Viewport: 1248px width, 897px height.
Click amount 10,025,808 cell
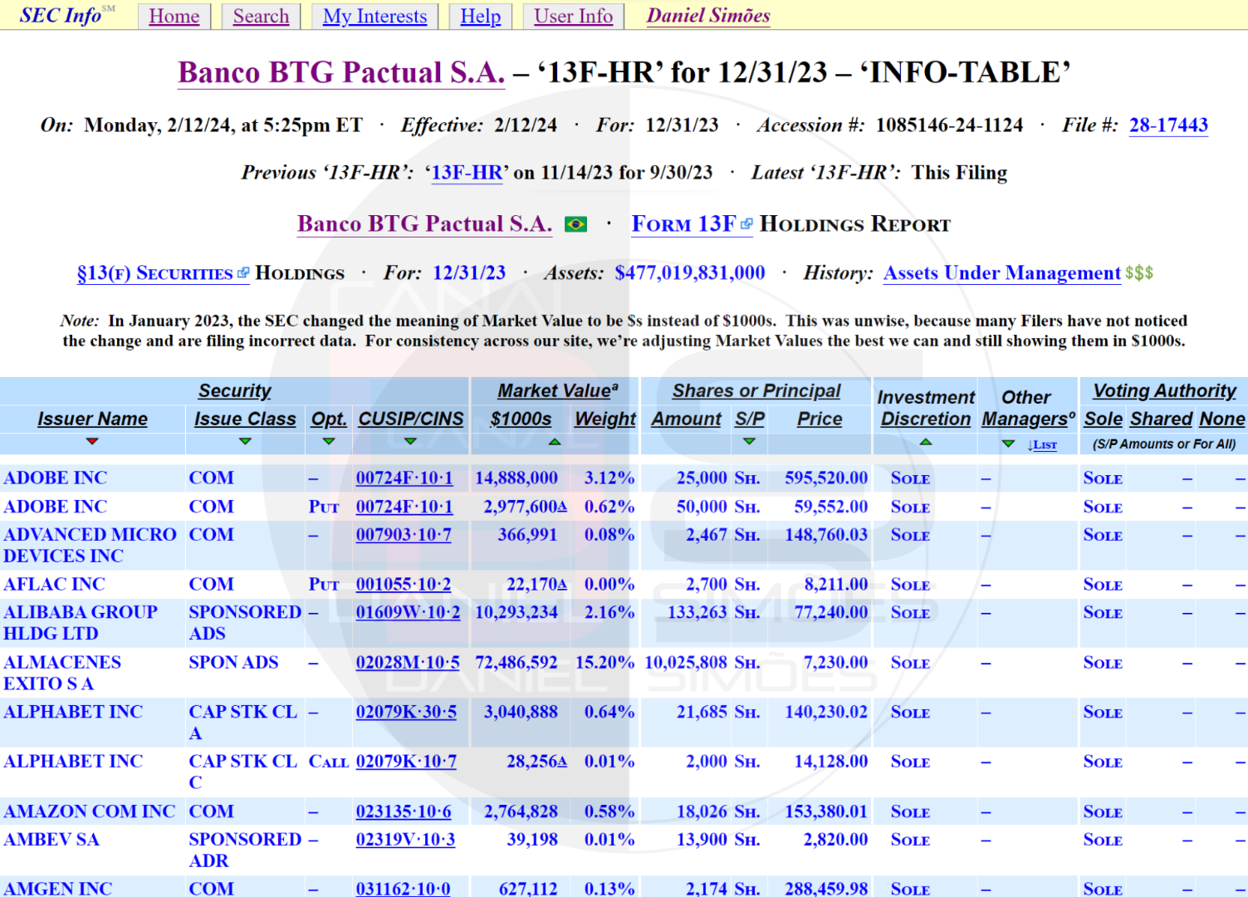click(x=686, y=663)
